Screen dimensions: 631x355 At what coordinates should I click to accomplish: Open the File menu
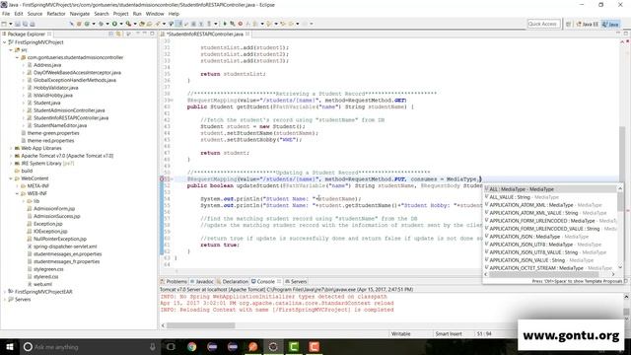(x=6, y=14)
